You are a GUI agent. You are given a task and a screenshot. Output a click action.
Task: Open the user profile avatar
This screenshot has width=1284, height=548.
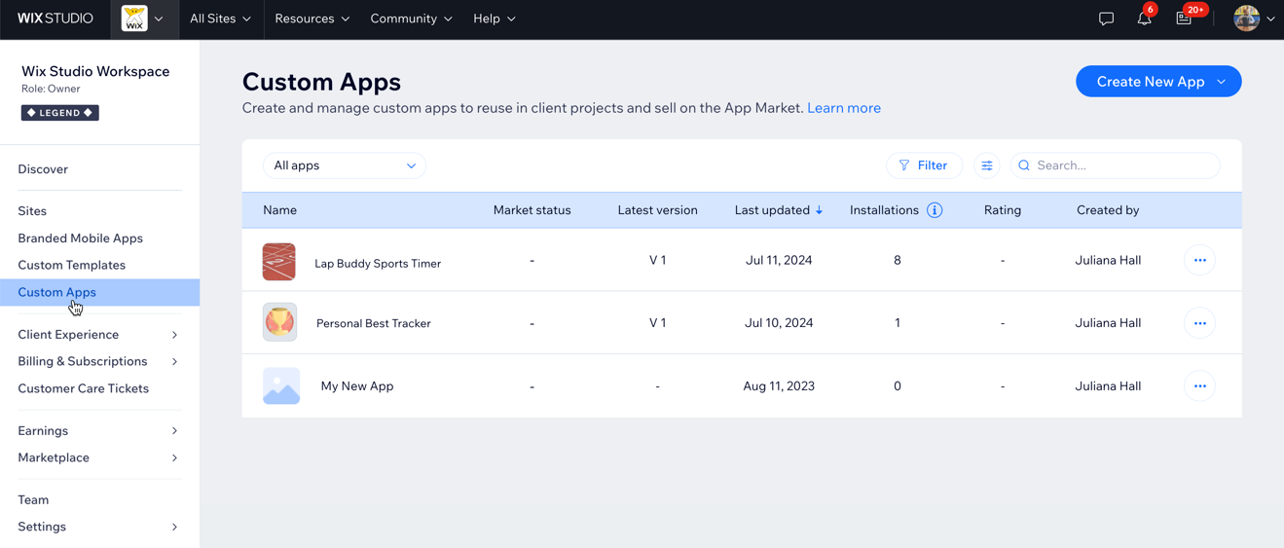point(1246,18)
